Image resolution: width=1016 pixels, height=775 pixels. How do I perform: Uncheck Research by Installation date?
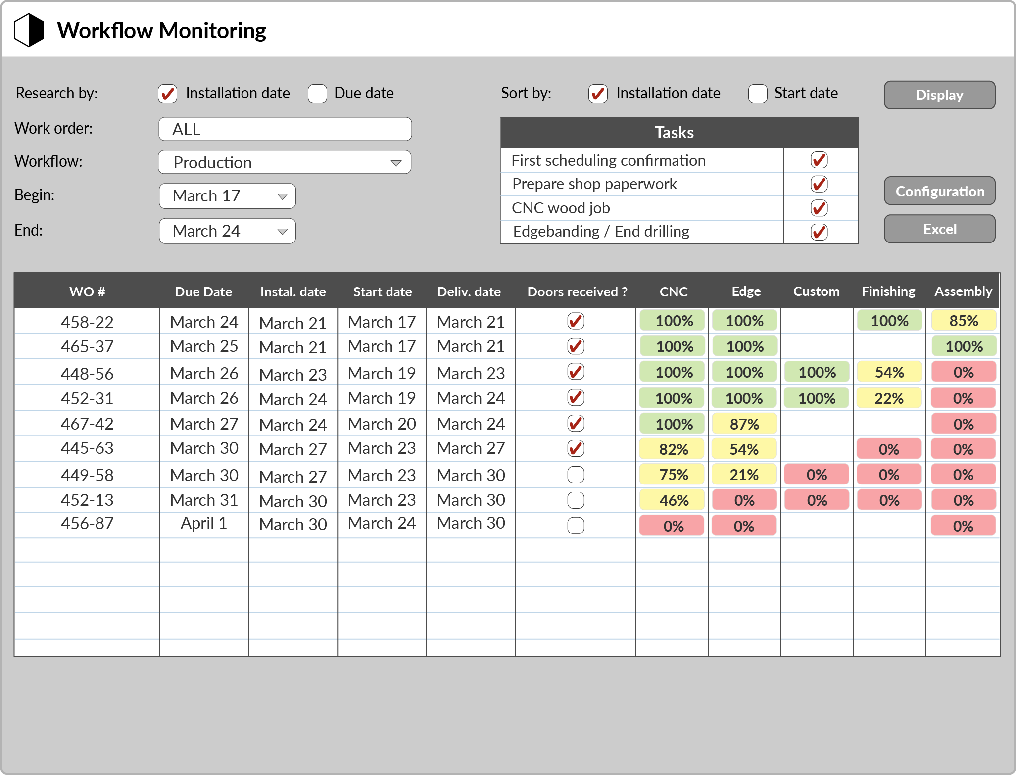coord(168,94)
